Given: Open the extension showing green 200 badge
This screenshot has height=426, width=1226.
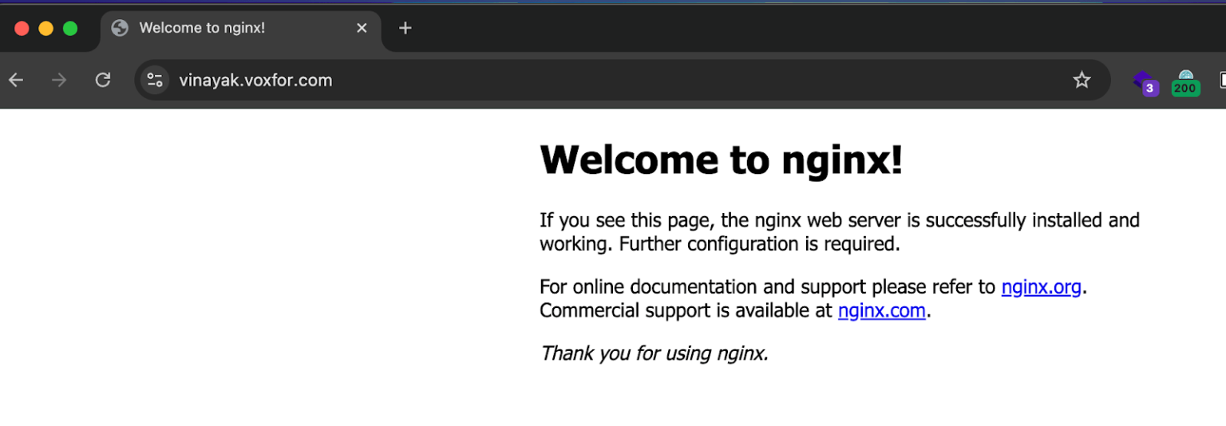Looking at the screenshot, I should (x=1185, y=82).
